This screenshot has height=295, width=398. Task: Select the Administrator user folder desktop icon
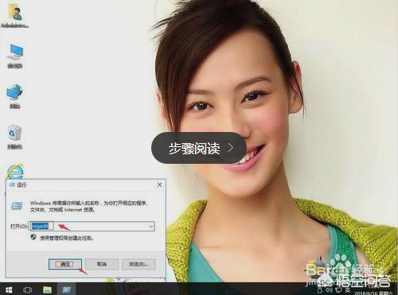pyautogui.click(x=14, y=17)
